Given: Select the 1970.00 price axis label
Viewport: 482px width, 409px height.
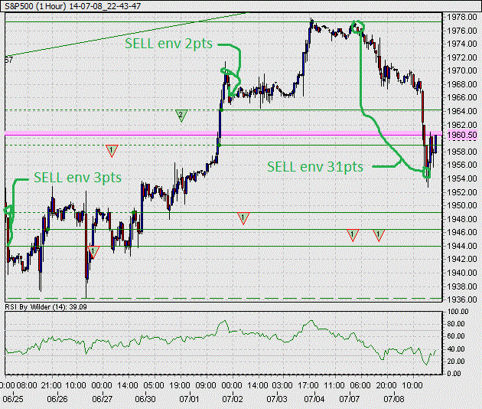Looking at the screenshot, I should (x=462, y=70).
